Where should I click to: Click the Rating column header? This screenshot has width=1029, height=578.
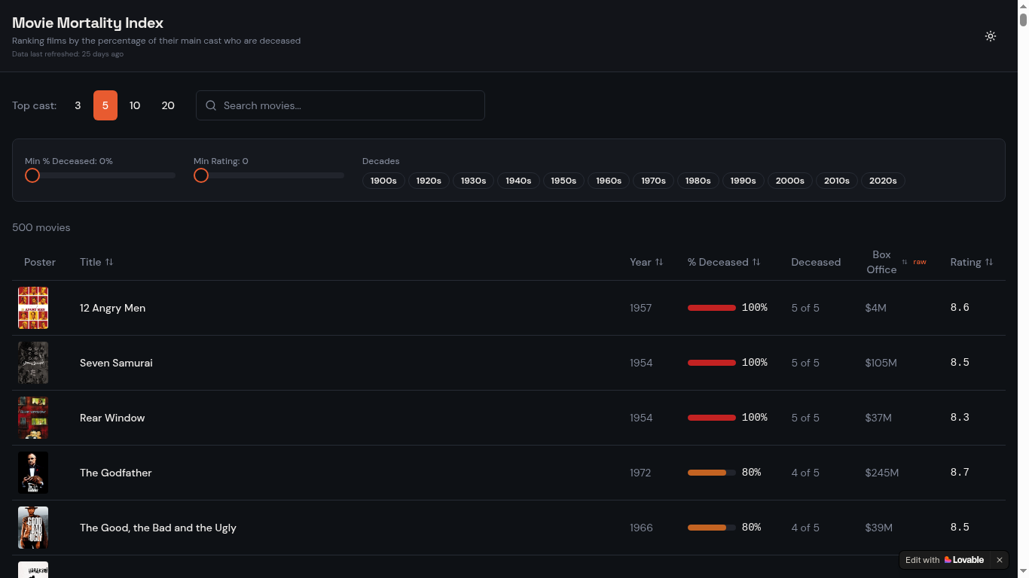(972, 262)
